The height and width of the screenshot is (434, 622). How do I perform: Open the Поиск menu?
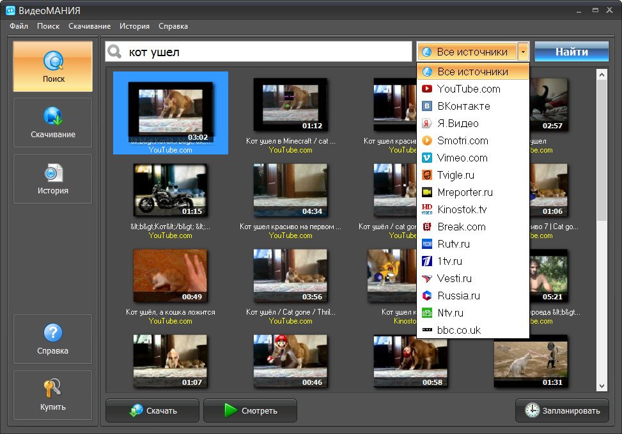point(48,26)
